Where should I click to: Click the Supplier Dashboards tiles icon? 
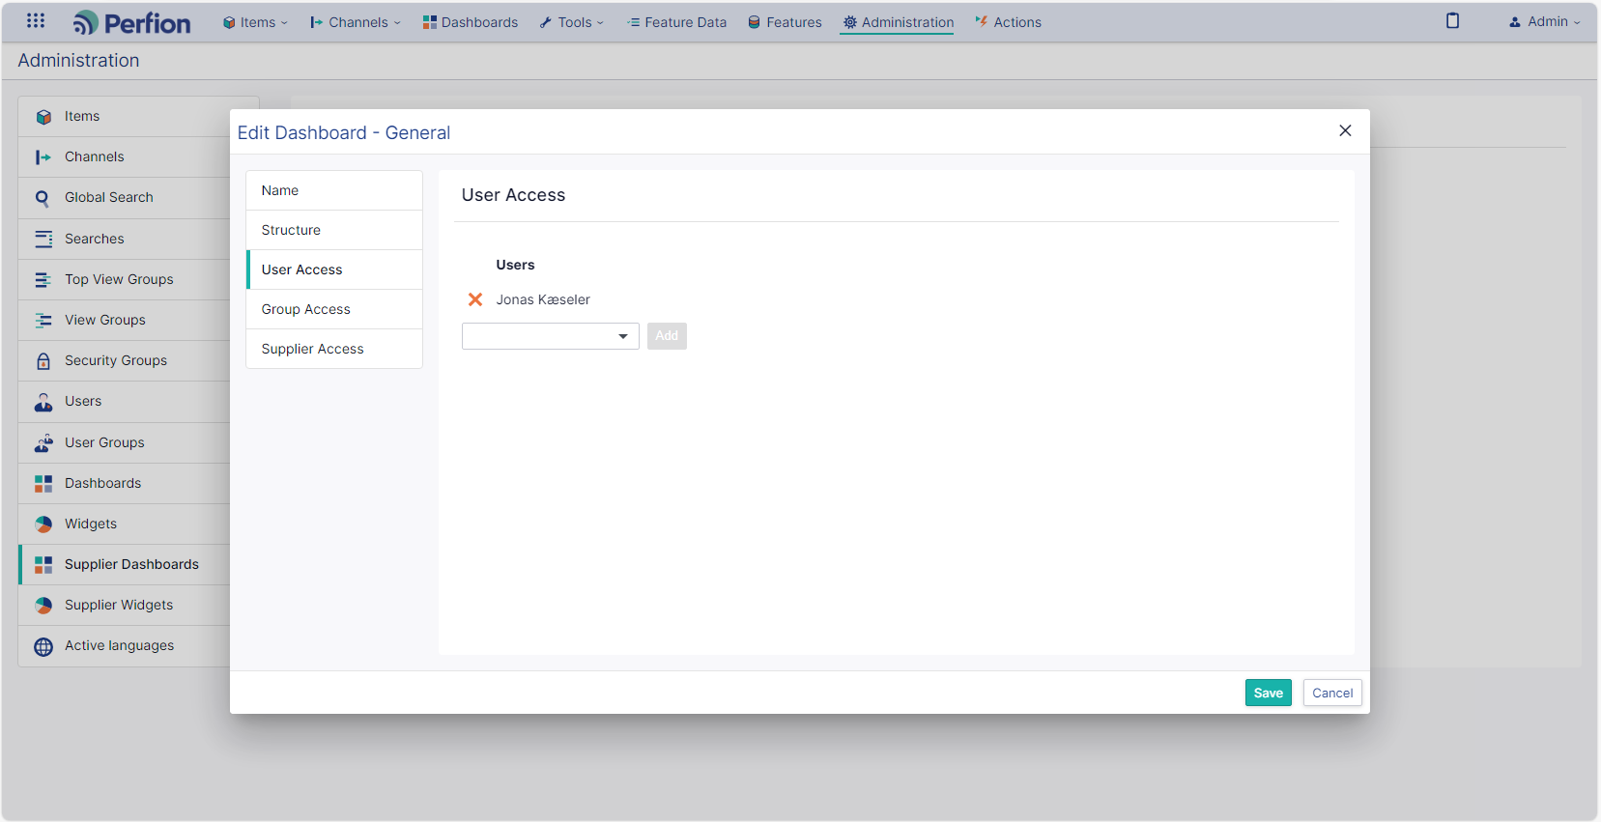click(43, 565)
